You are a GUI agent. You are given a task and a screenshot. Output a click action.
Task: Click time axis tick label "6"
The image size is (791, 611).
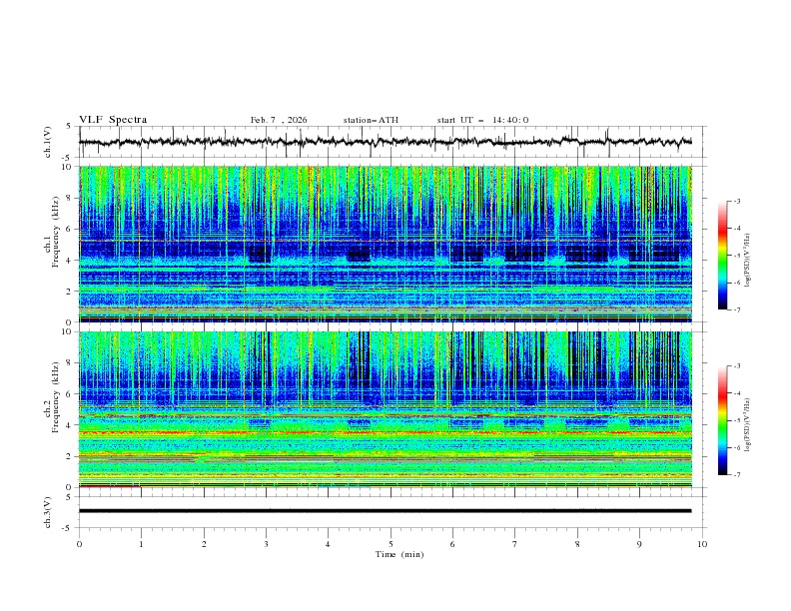452,544
